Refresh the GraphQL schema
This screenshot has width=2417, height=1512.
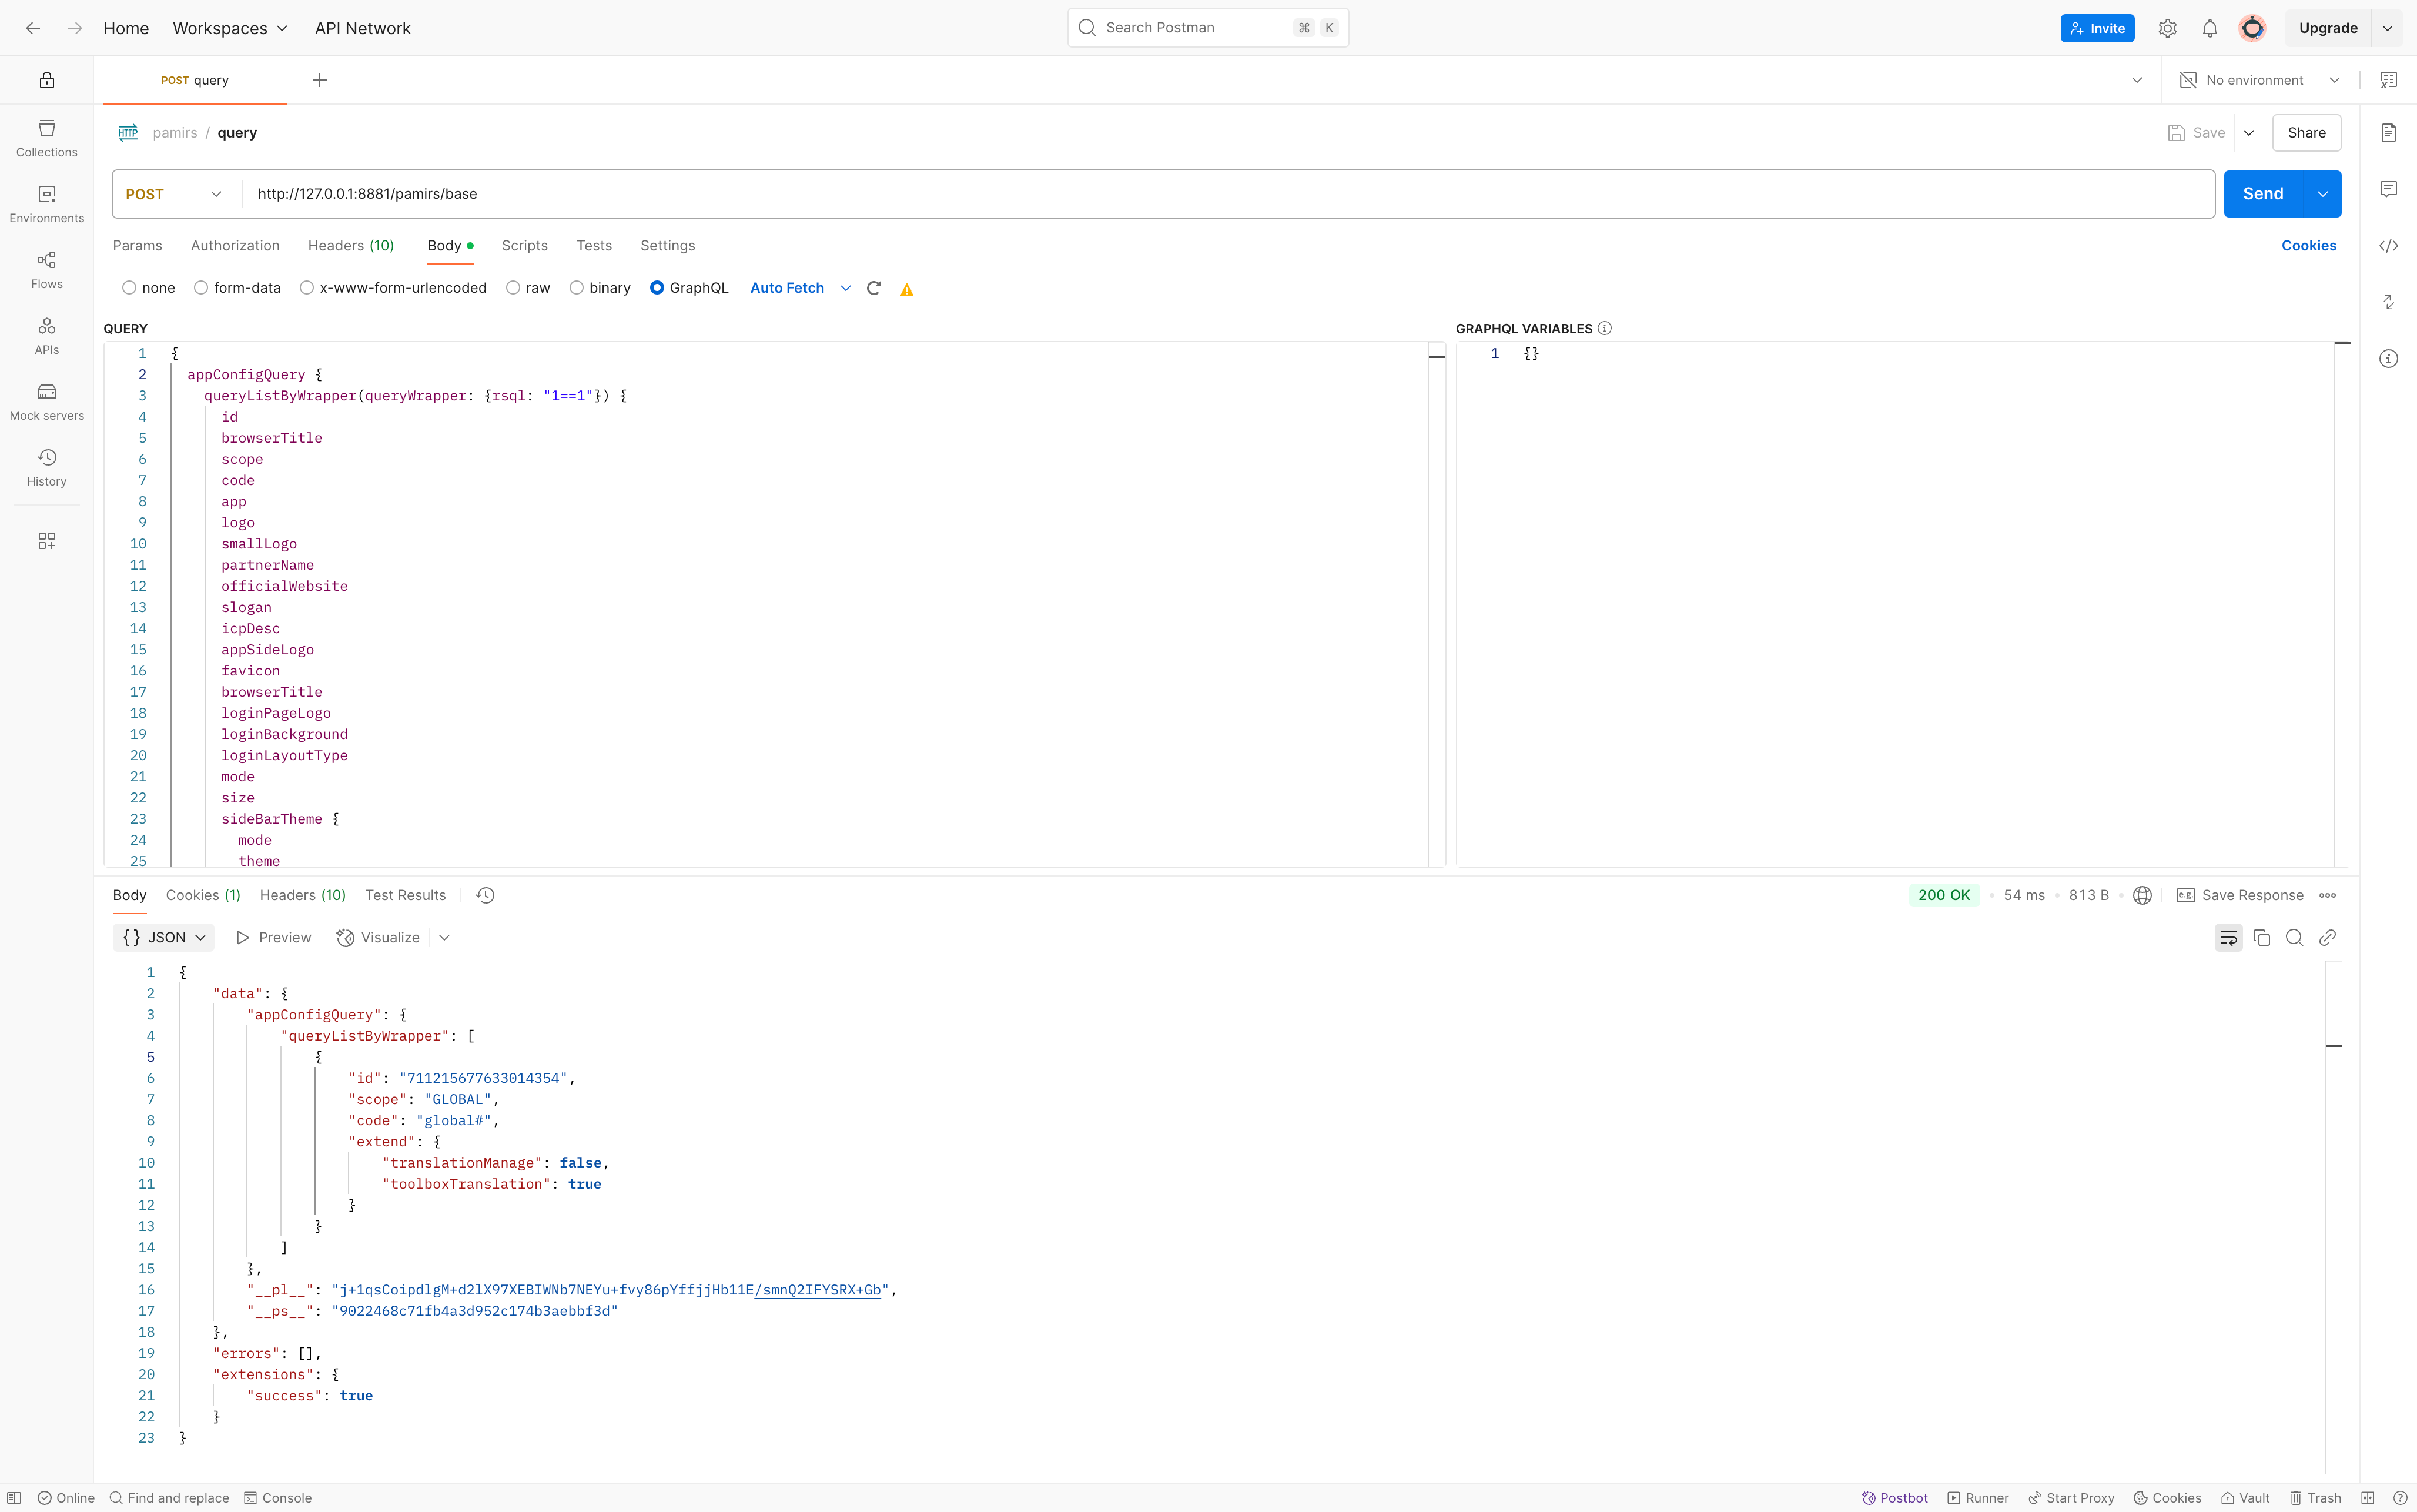tap(873, 288)
